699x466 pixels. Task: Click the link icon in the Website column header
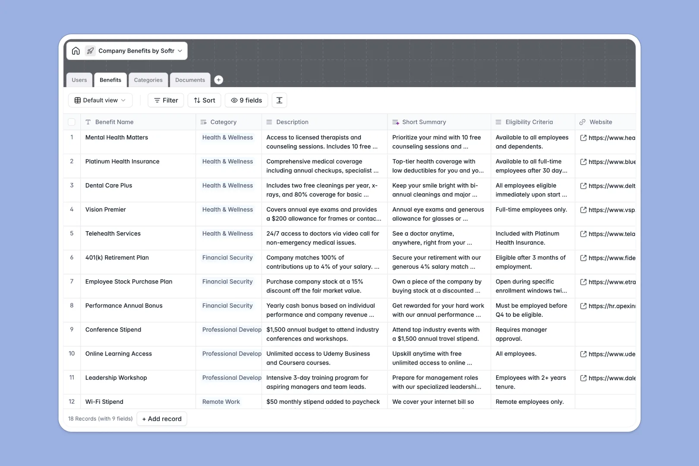(x=583, y=122)
